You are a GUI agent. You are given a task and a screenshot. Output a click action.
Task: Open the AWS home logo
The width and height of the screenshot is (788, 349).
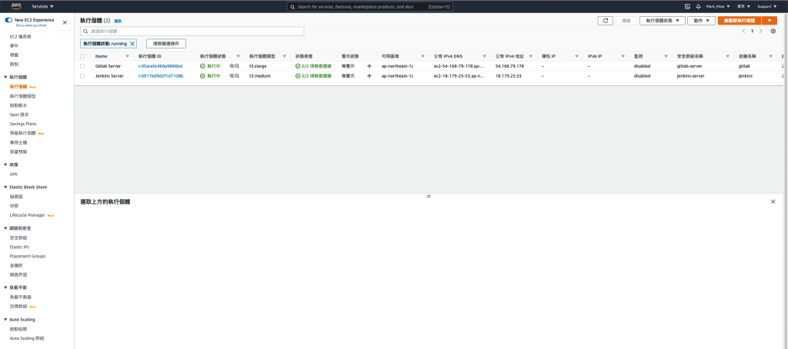tap(17, 6)
